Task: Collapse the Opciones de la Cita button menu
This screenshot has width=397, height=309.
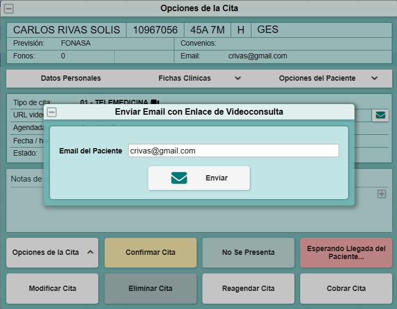Action: (53, 252)
